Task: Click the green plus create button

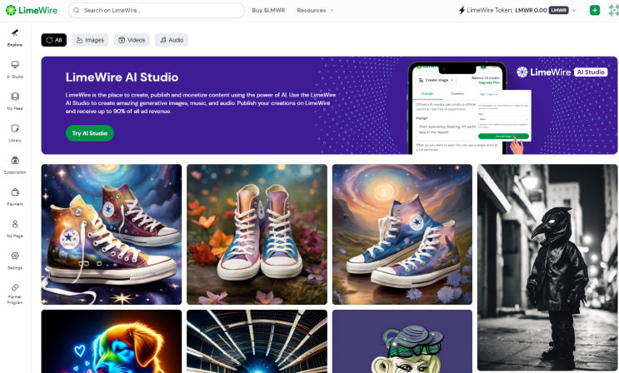Action: point(595,10)
